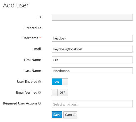This screenshot has width=136, height=122.
Task: Open the Required User Actions help tooltip icon
Action: click(x=39, y=103)
